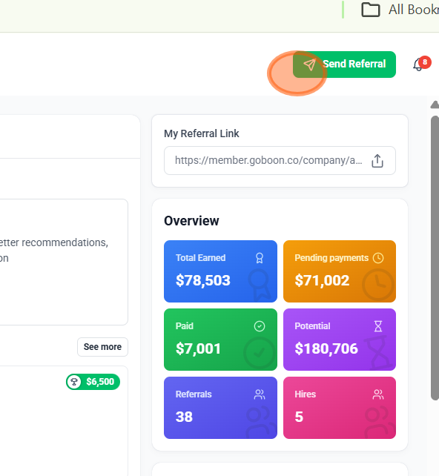Click the hourglass icon on Potential card
The width and height of the screenshot is (439, 476).
pyautogui.click(x=378, y=326)
